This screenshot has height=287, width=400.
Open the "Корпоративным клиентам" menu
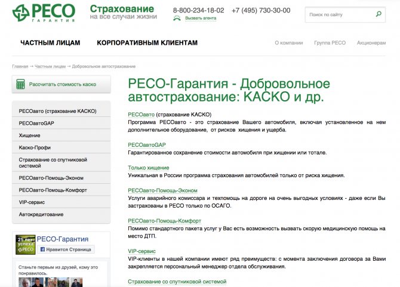click(147, 43)
